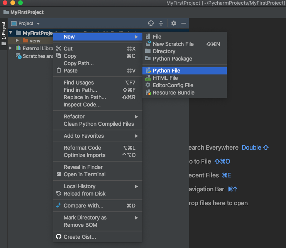The image size is (286, 248).
Task: Select New Scratch File entry
Action: tap(184, 44)
